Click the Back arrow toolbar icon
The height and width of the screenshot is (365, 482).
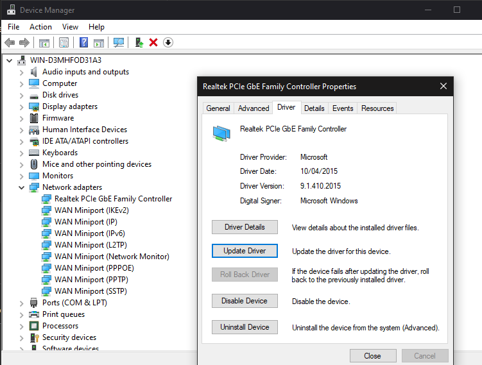(10, 42)
